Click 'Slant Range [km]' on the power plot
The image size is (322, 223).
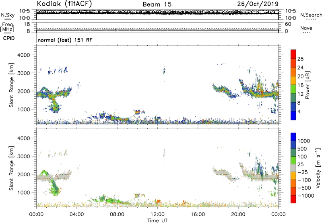pyautogui.click(x=11, y=85)
